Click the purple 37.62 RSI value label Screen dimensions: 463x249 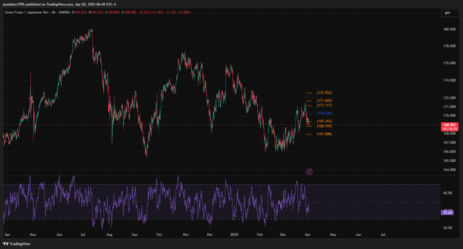[x=447, y=212]
